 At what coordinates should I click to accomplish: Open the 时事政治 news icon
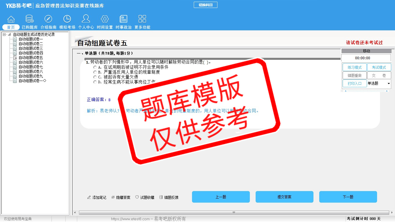123,19
